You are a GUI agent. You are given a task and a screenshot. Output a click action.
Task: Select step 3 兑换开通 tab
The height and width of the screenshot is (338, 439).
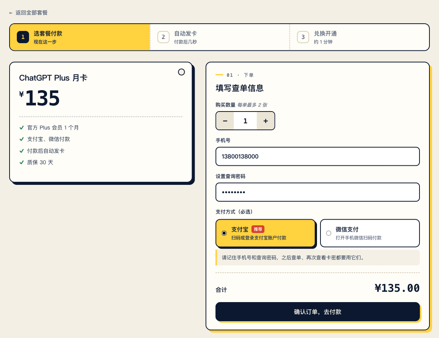(359, 37)
